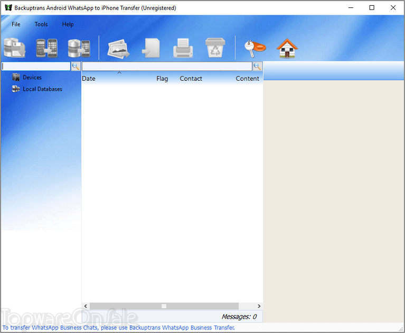Open the Tools menu

click(x=41, y=24)
